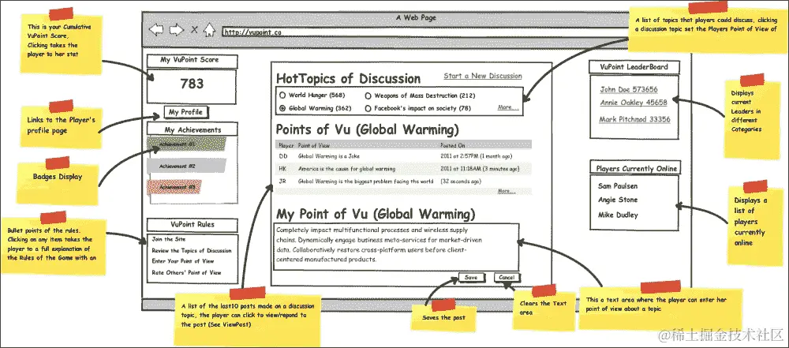Click the VuPoint LeaderBoard heading
The width and height of the screenshot is (789, 348).
coord(634,67)
